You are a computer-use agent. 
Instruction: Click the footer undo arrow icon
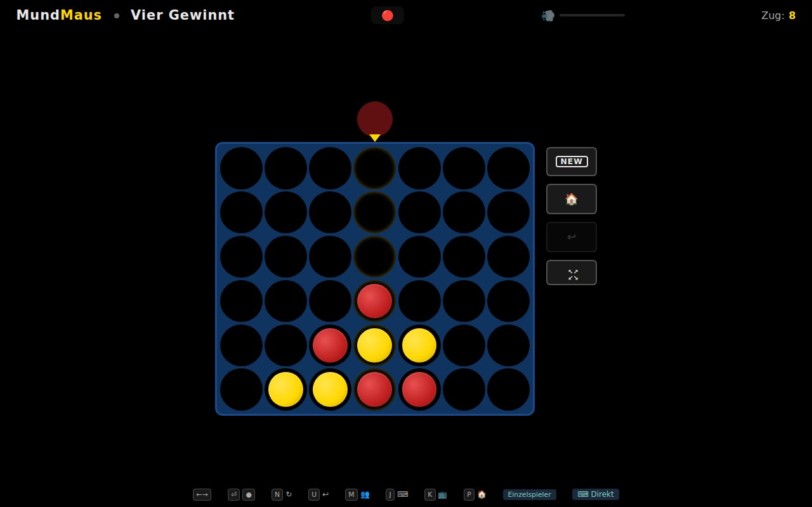tap(325, 494)
